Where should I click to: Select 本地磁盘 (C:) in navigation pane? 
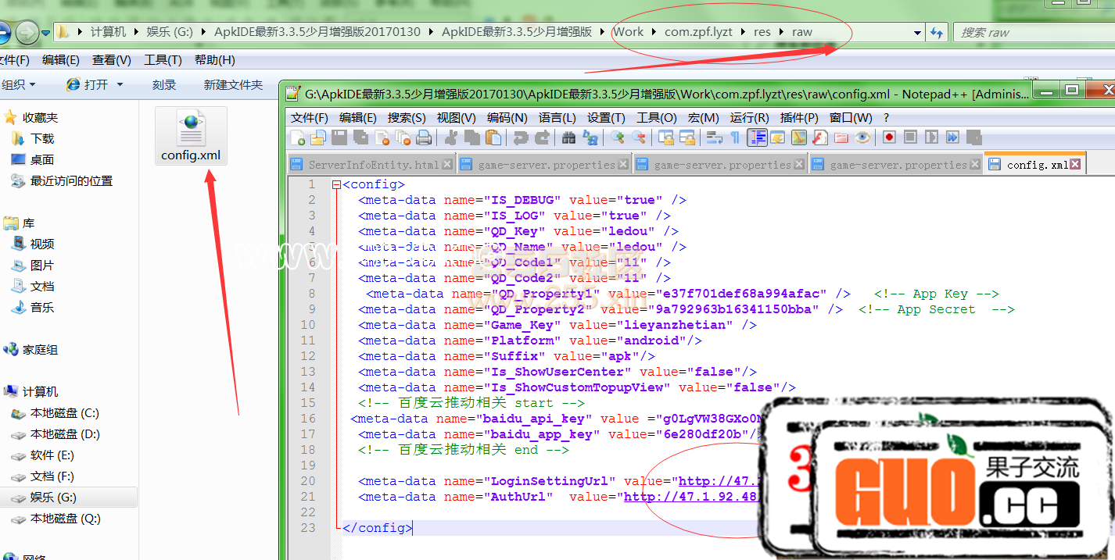(x=64, y=413)
